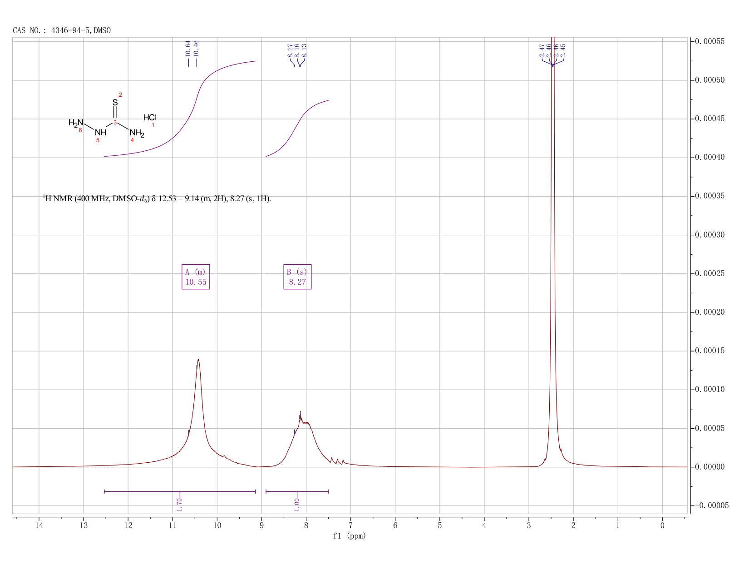Click the 1.70 integral value label
The width and height of the screenshot is (749, 579).
tap(179, 504)
